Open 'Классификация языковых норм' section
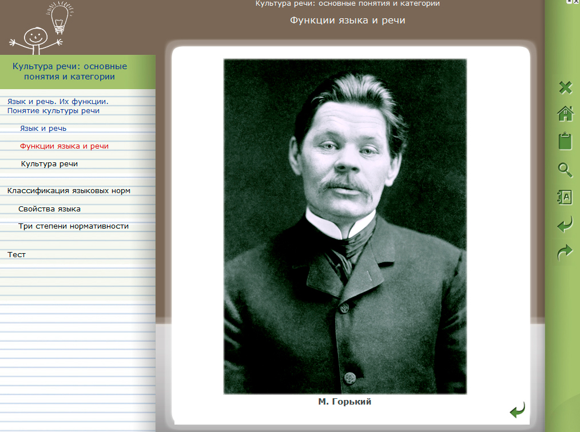 tap(69, 191)
